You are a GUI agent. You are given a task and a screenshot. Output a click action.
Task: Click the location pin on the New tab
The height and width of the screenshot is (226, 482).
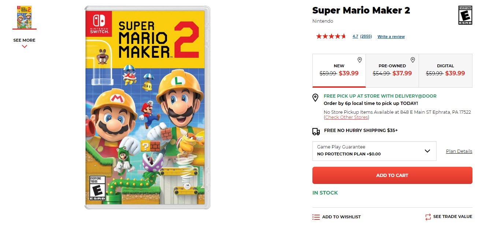tap(359, 60)
